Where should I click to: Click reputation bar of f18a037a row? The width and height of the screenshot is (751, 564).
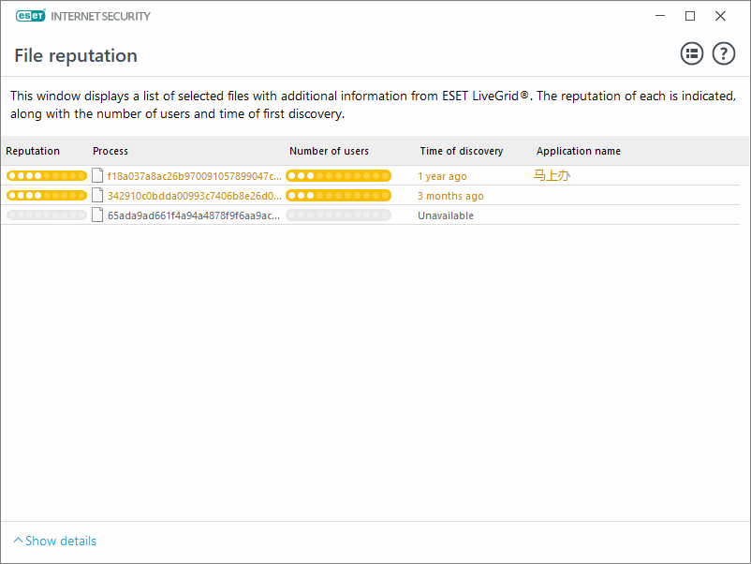[47, 176]
